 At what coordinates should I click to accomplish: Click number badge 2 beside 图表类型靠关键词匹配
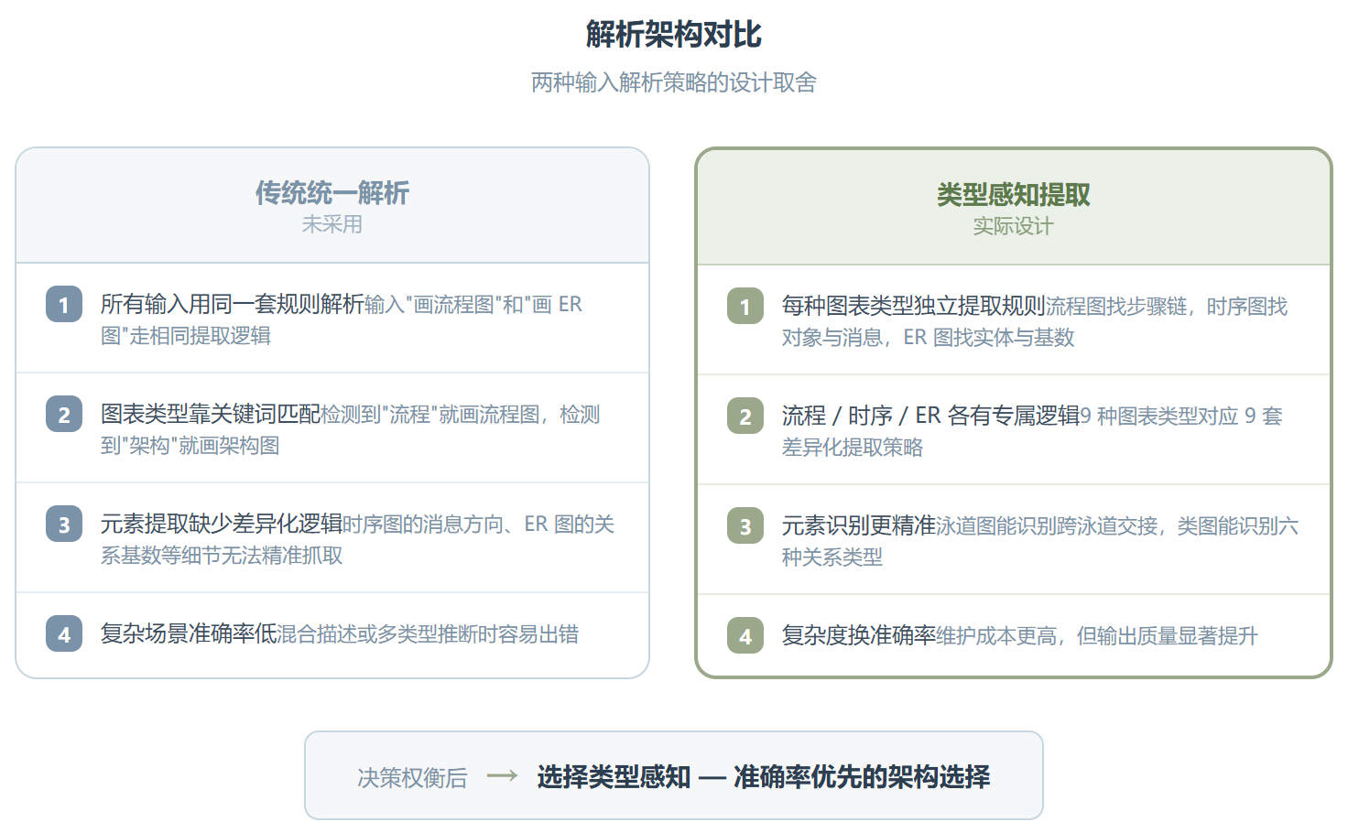click(64, 415)
